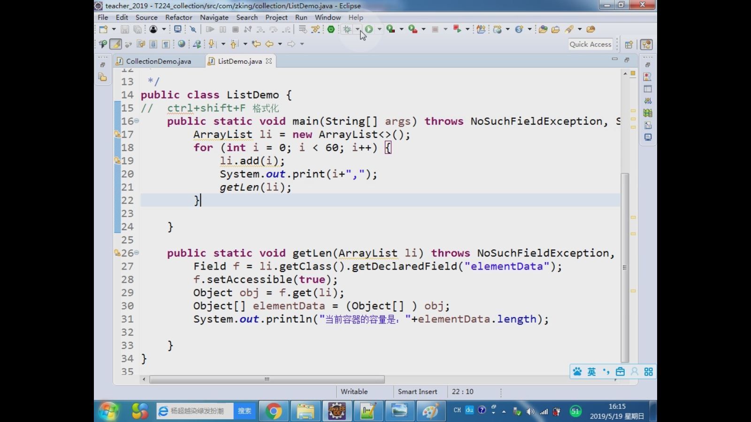Click the Save All icon
This screenshot has height=422, width=751.
click(x=137, y=29)
